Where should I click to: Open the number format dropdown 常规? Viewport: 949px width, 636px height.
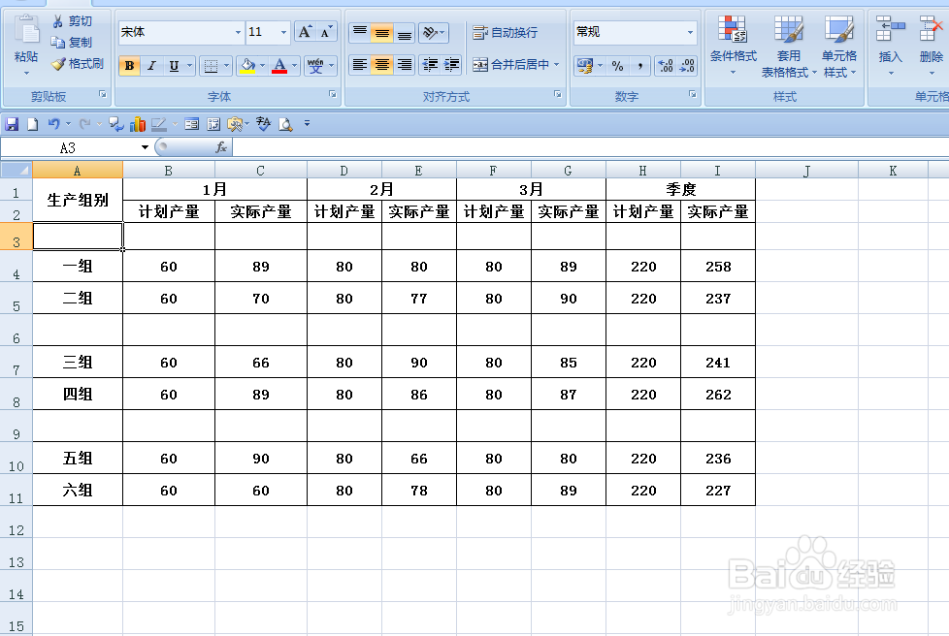tap(690, 32)
